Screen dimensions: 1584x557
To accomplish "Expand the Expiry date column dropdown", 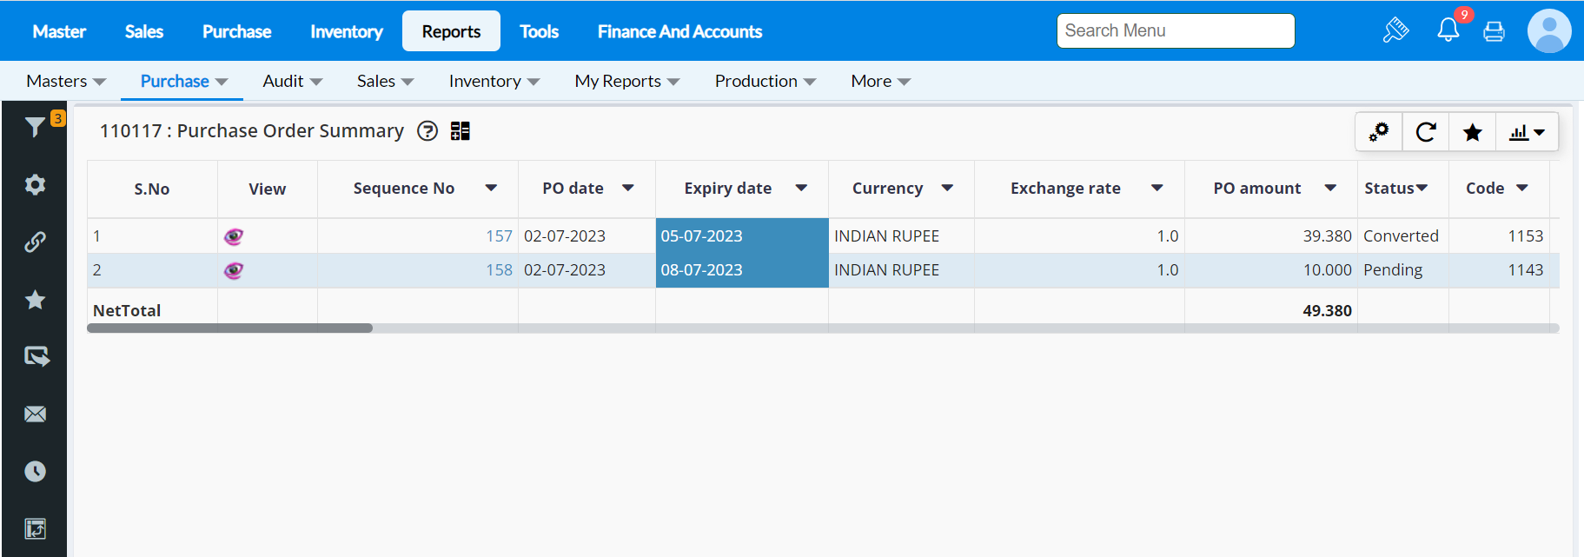I will coord(801,188).
